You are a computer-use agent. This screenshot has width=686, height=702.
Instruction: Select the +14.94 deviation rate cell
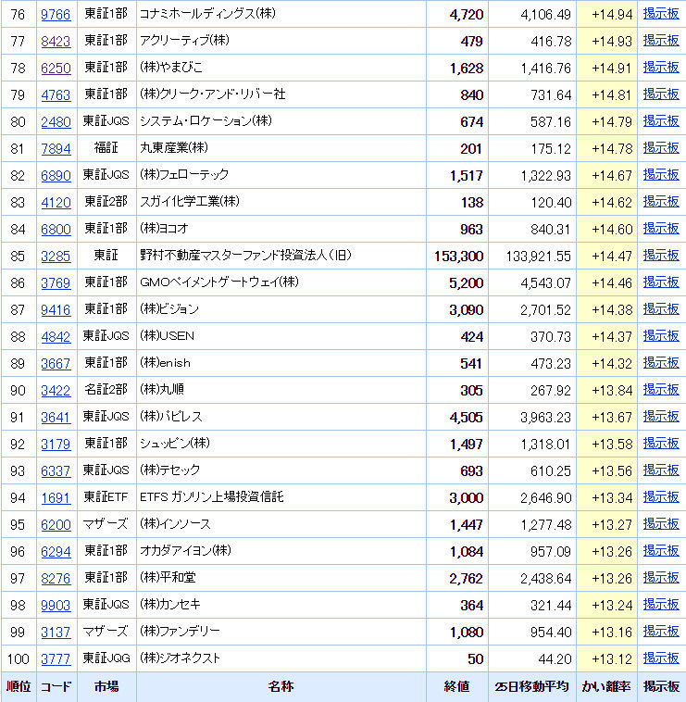click(x=606, y=14)
